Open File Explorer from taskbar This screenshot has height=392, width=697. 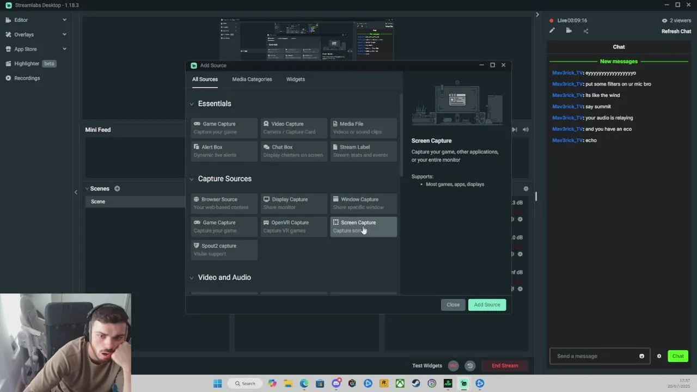(288, 383)
